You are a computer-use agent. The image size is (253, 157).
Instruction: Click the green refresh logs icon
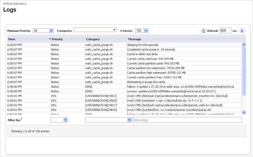[203, 31]
